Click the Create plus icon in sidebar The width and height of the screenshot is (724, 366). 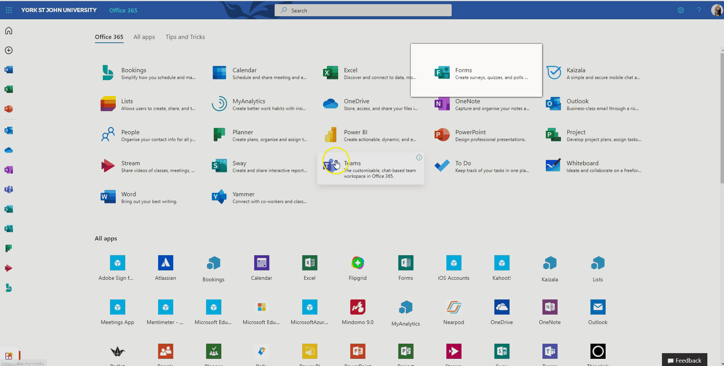pyautogui.click(x=9, y=50)
